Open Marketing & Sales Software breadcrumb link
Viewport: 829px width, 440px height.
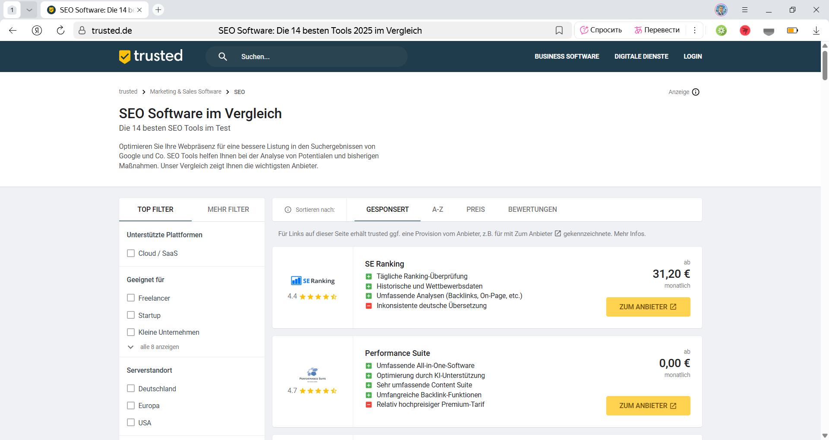[186, 92]
